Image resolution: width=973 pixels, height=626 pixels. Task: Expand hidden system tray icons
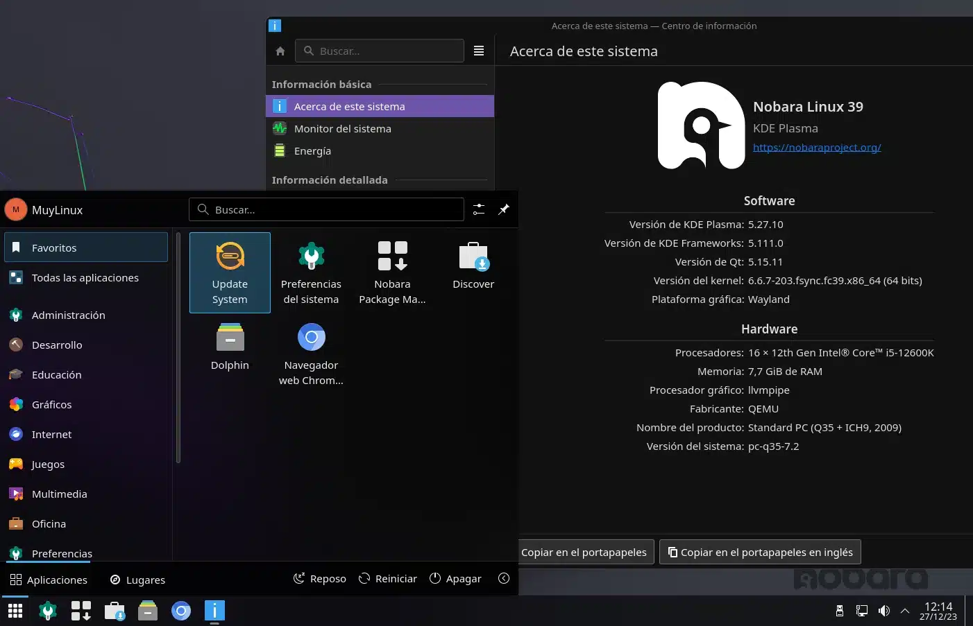pyautogui.click(x=905, y=611)
